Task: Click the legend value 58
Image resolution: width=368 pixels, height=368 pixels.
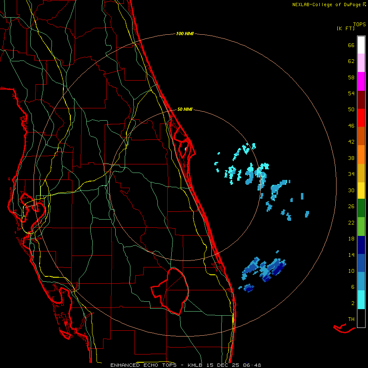Action: tap(351, 77)
